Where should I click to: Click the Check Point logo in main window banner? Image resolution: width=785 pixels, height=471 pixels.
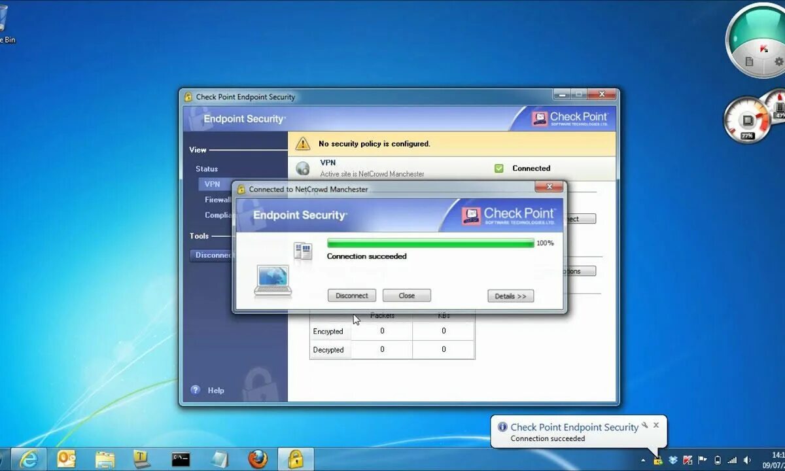pyautogui.click(x=570, y=118)
